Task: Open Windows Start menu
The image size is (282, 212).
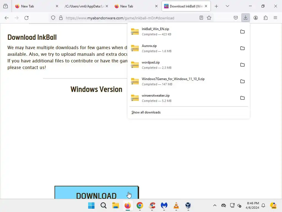Action: [91, 205]
